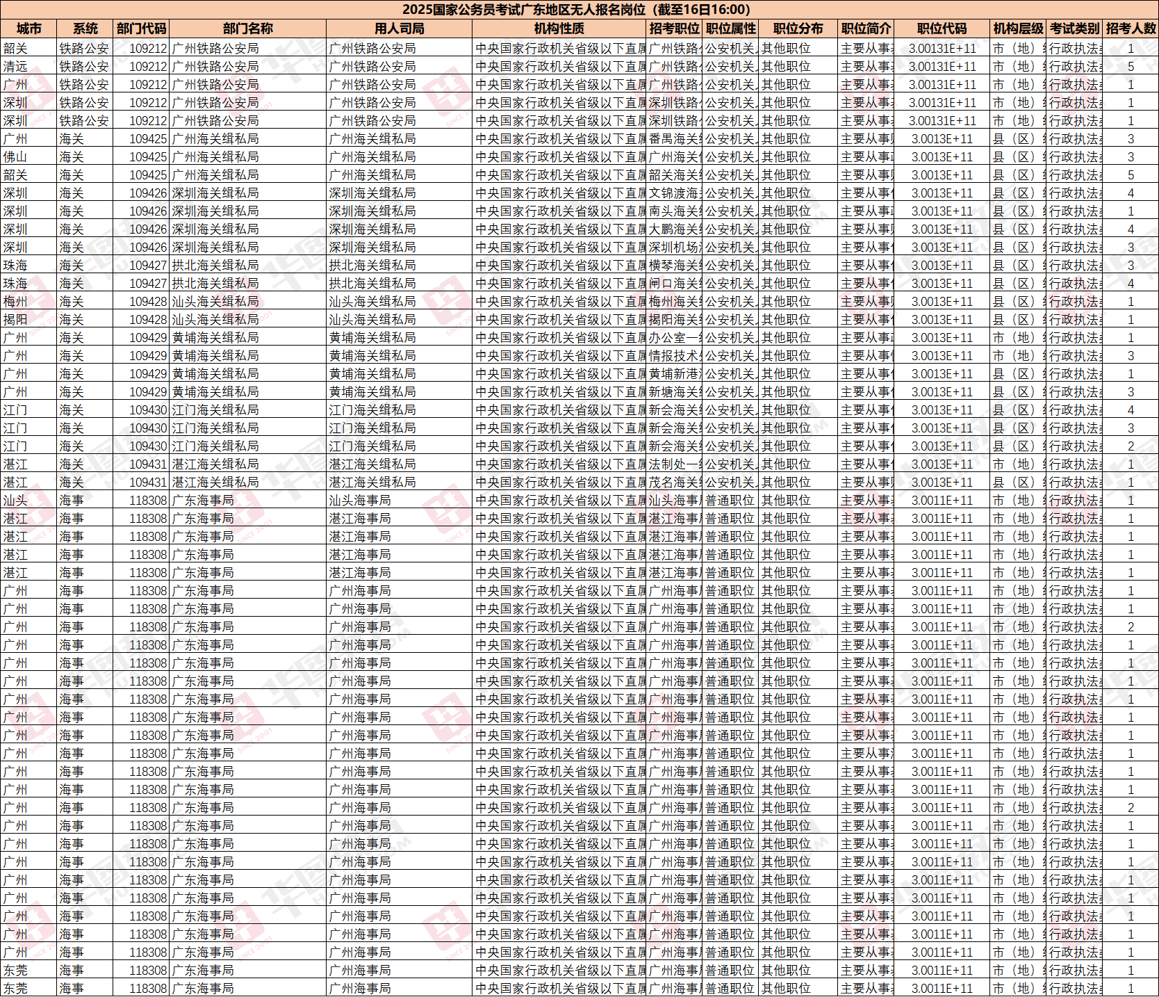The height and width of the screenshot is (997, 1159).
Task: Click the 汕头海事局 cell in 用人司局 column
Action: tap(400, 501)
